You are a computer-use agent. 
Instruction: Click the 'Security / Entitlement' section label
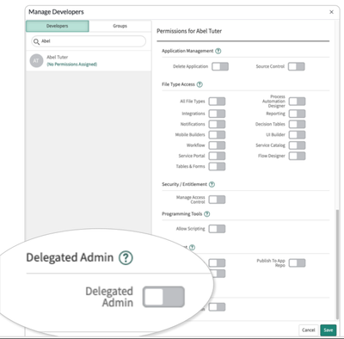tap(184, 184)
